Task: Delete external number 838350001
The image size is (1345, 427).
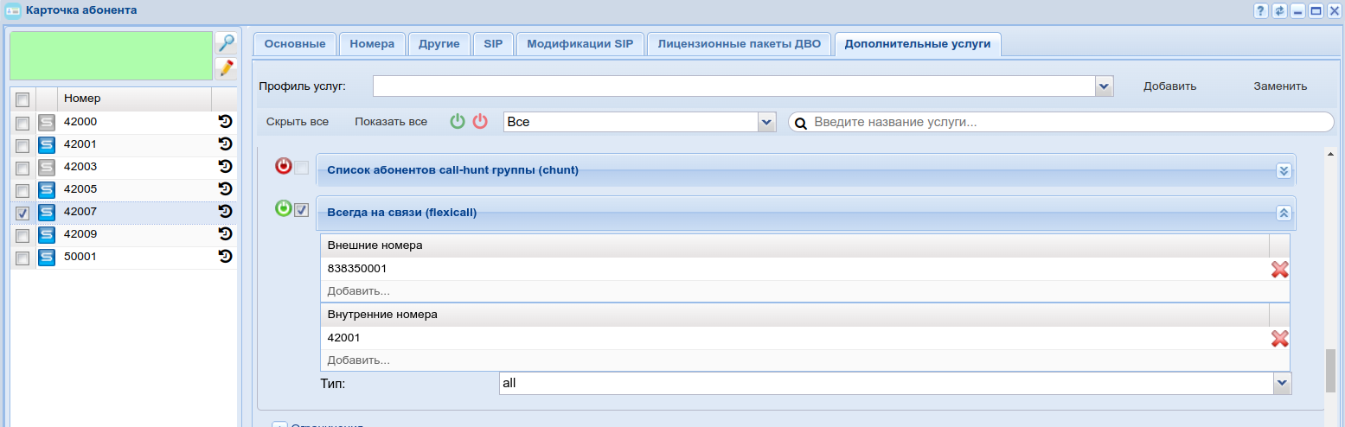Action: [x=1279, y=270]
